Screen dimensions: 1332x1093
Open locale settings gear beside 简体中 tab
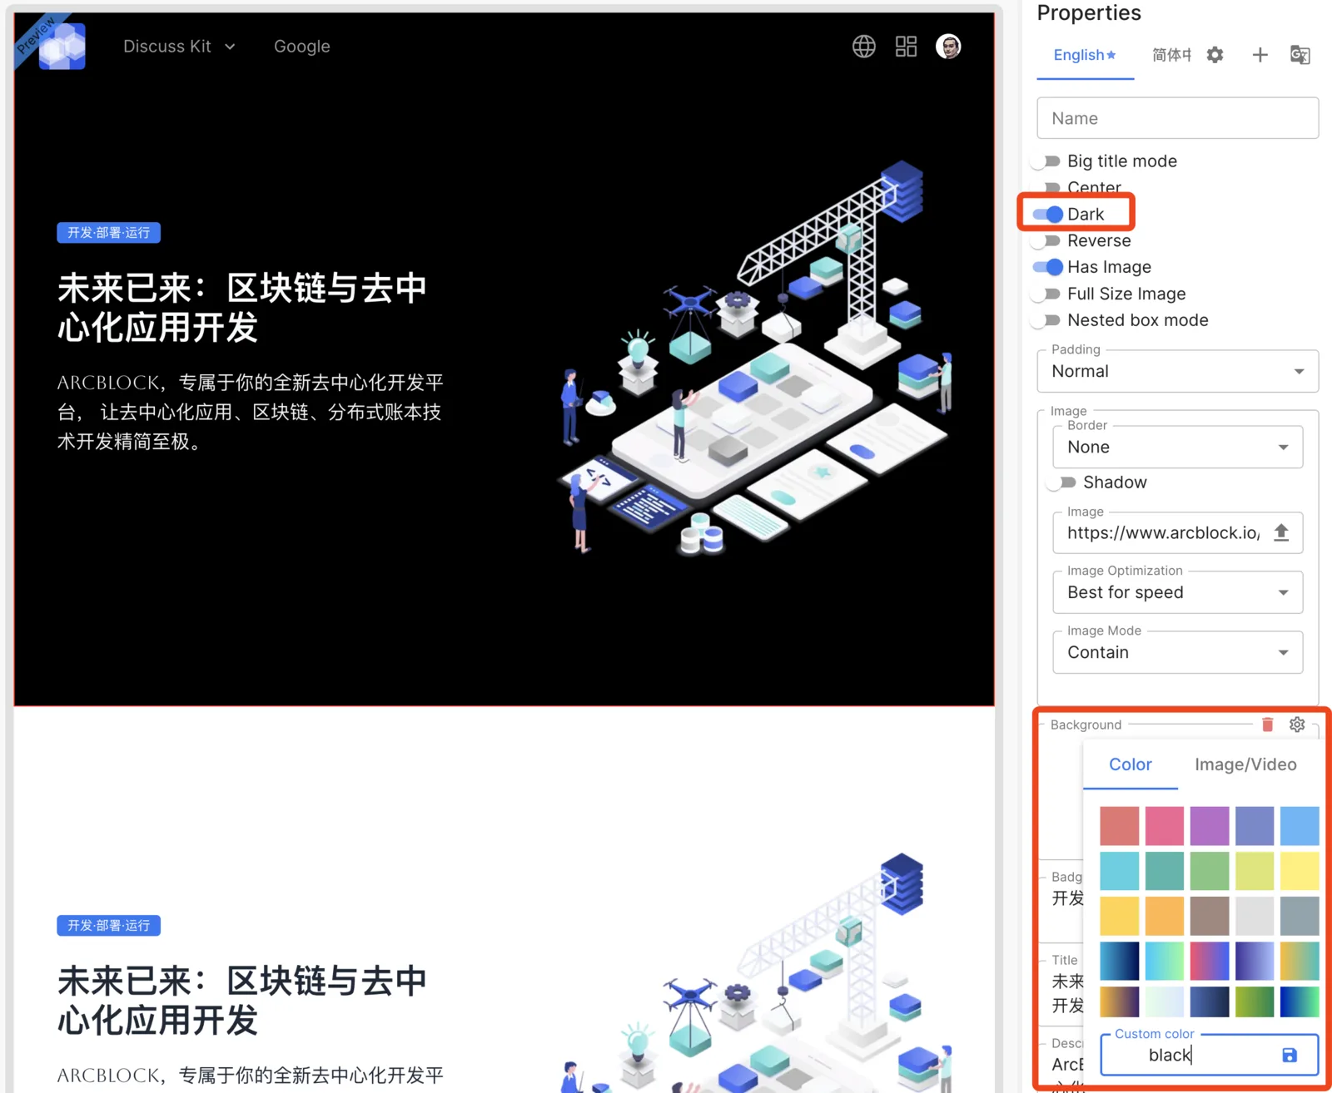tap(1215, 55)
